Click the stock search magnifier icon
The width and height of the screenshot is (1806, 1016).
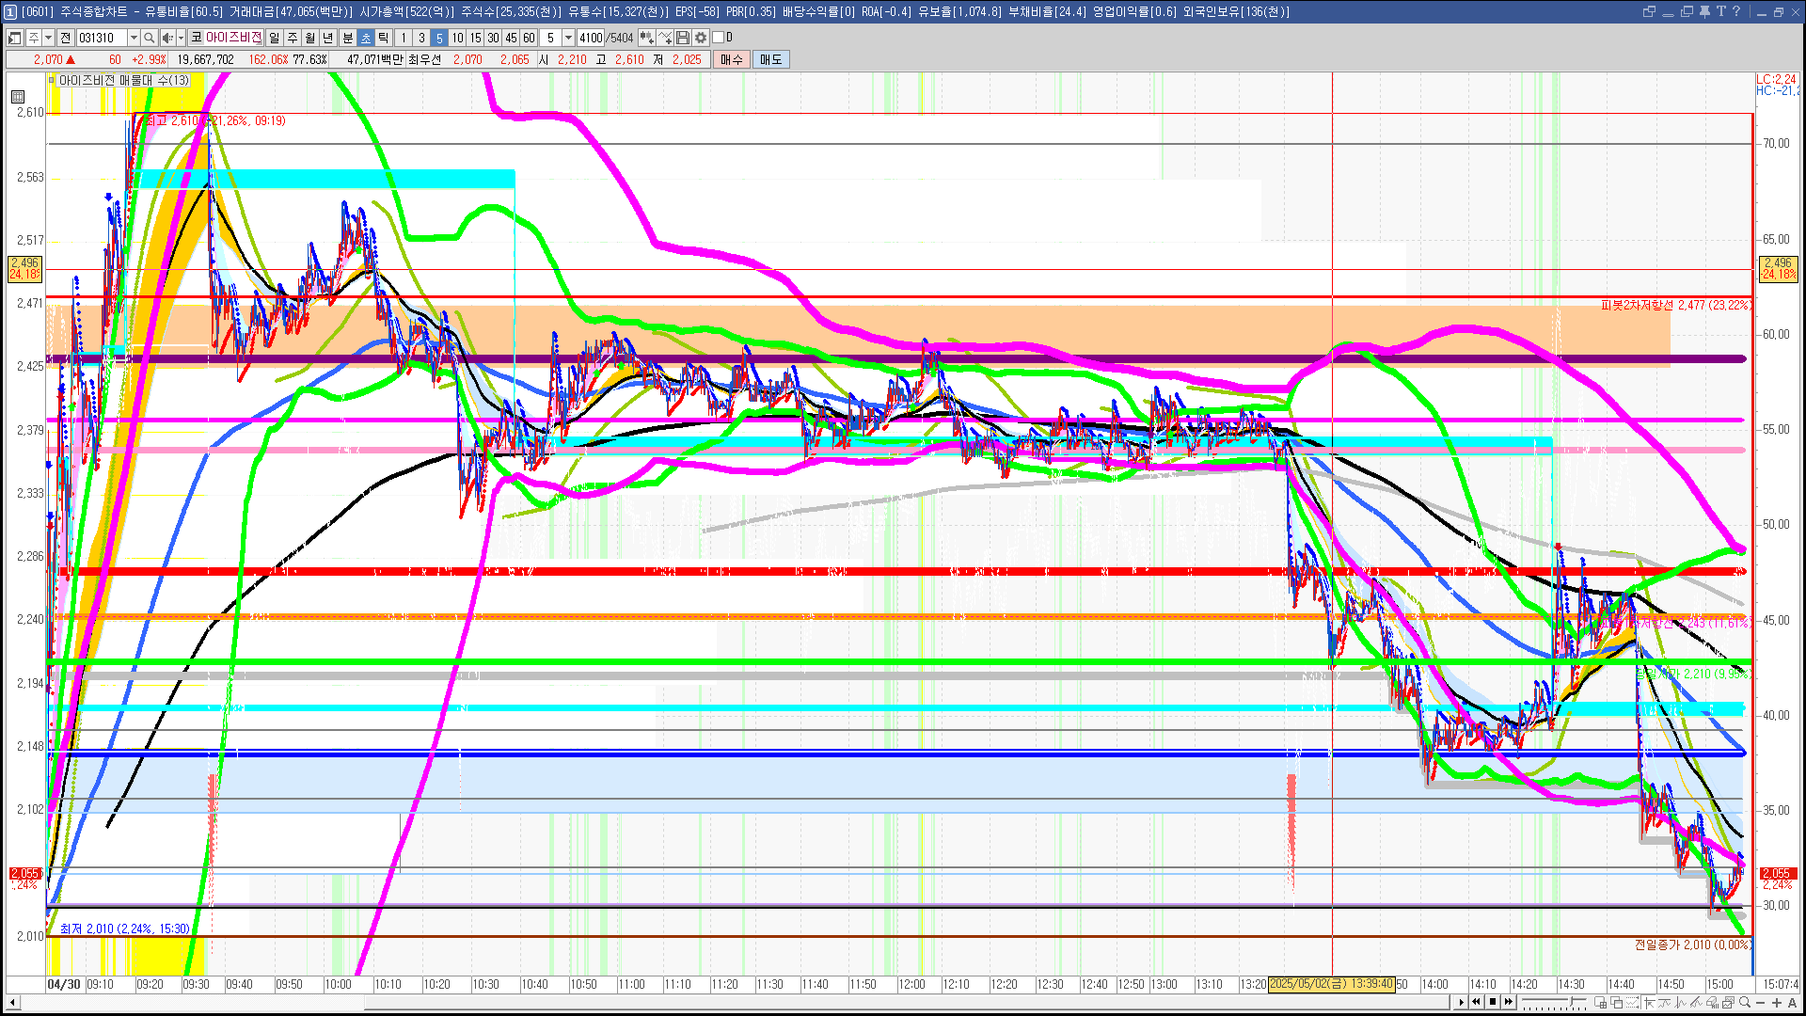[149, 38]
